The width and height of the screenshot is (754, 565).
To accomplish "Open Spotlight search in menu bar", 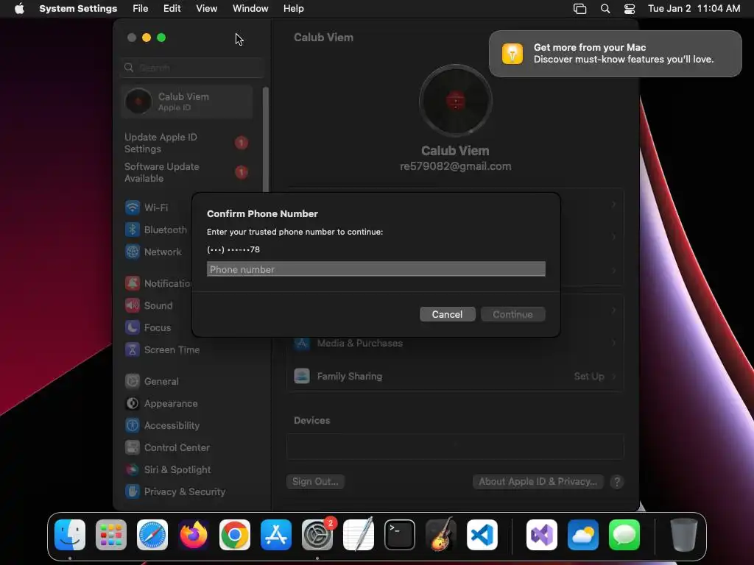I will tap(605, 9).
